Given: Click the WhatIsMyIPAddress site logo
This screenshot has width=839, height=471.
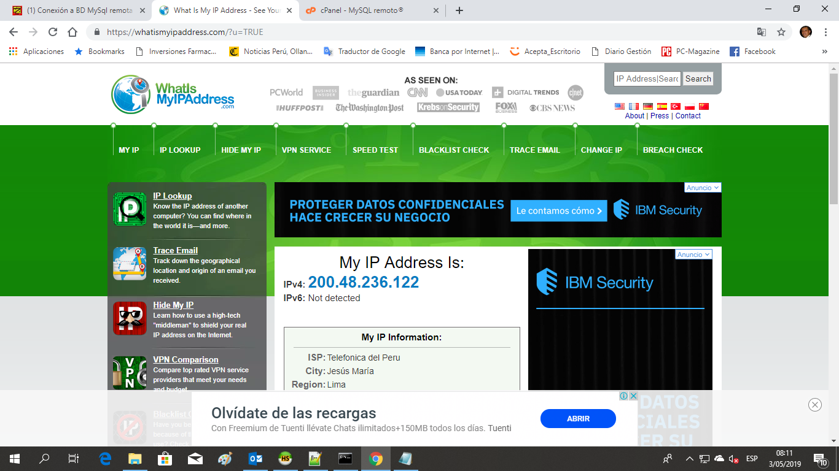Looking at the screenshot, I should 173,94.
